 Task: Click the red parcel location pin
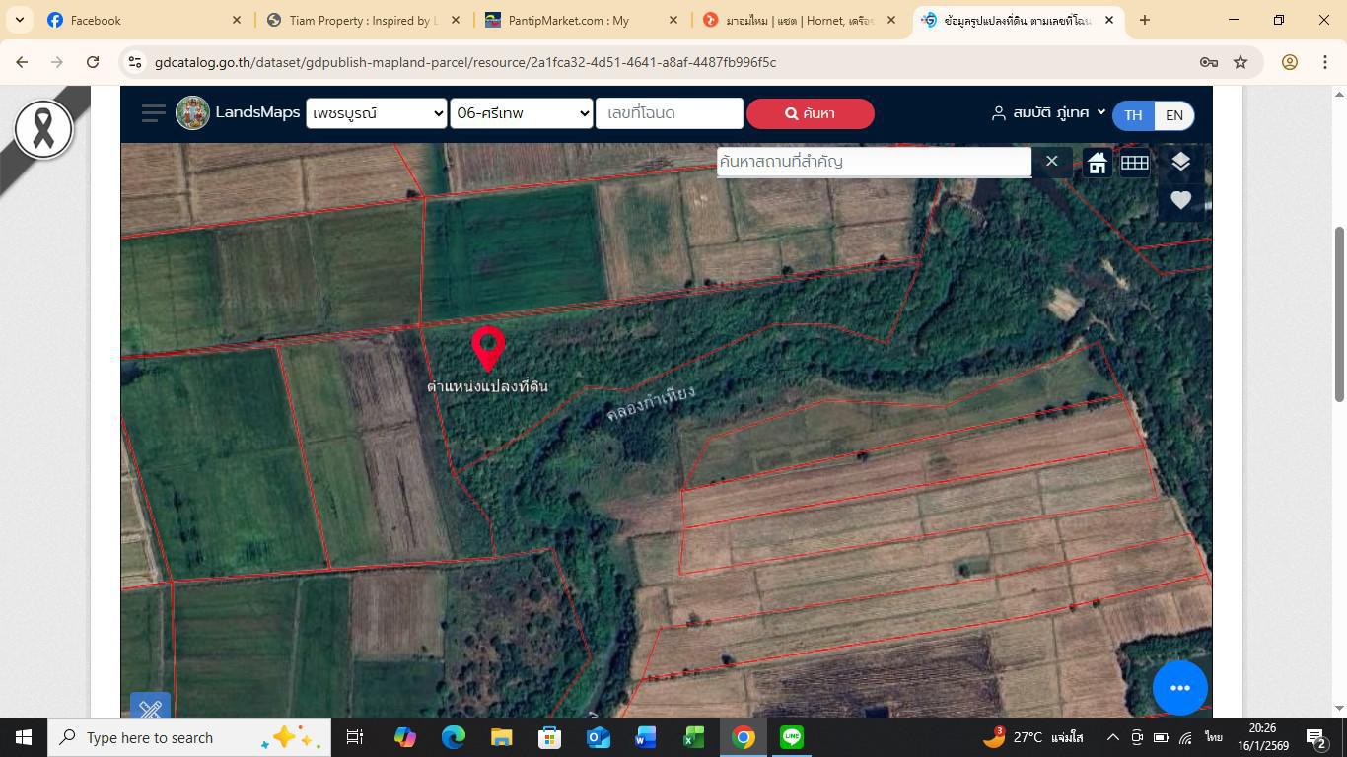(488, 347)
